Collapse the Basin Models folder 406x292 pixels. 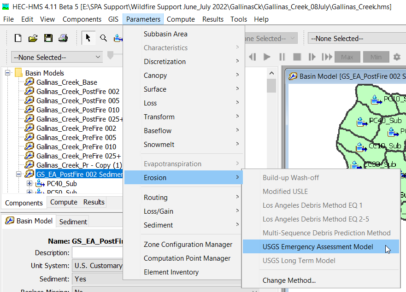point(8,73)
